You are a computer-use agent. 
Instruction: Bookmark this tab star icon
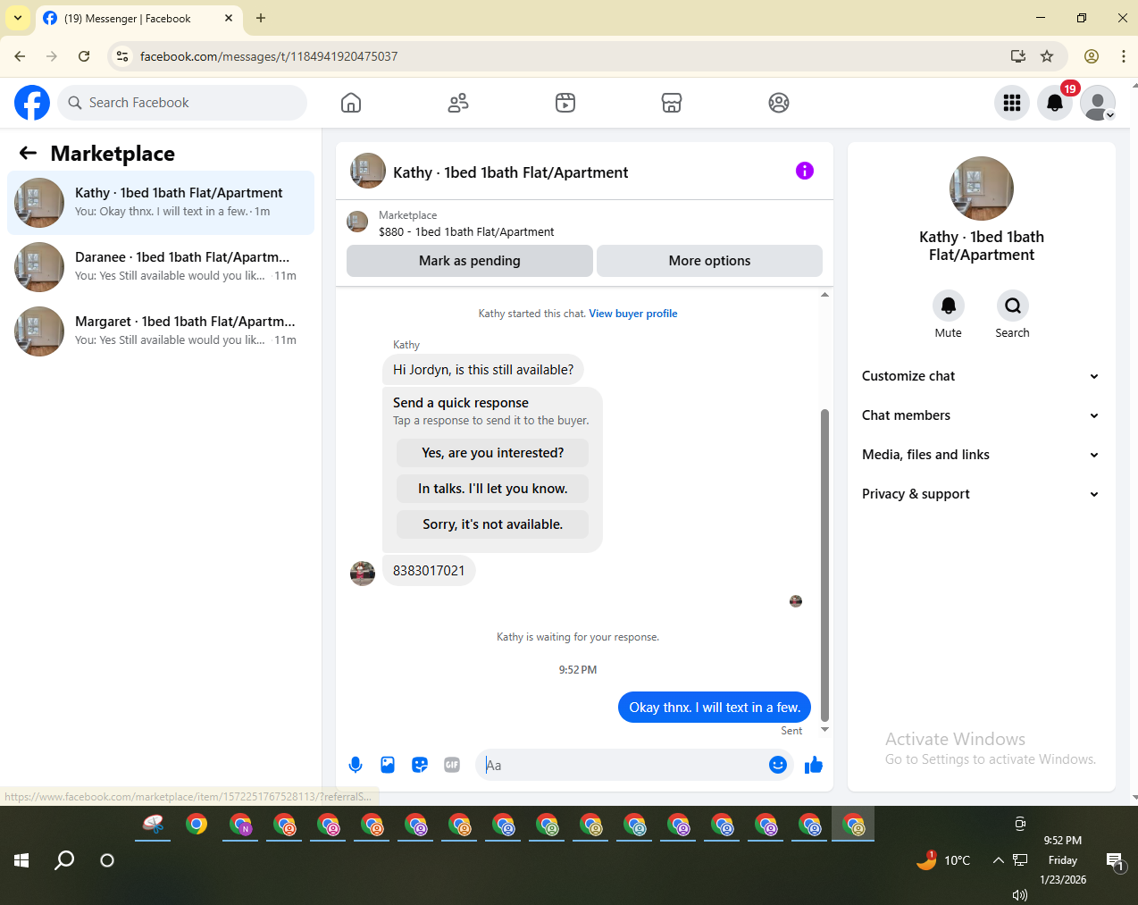(x=1047, y=56)
